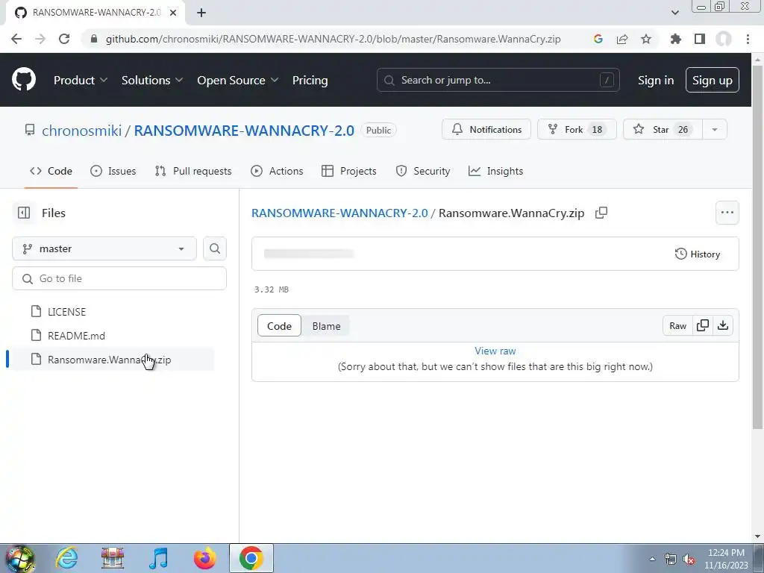Fork the repository button
The width and height of the screenshot is (764, 573).
[577, 130]
